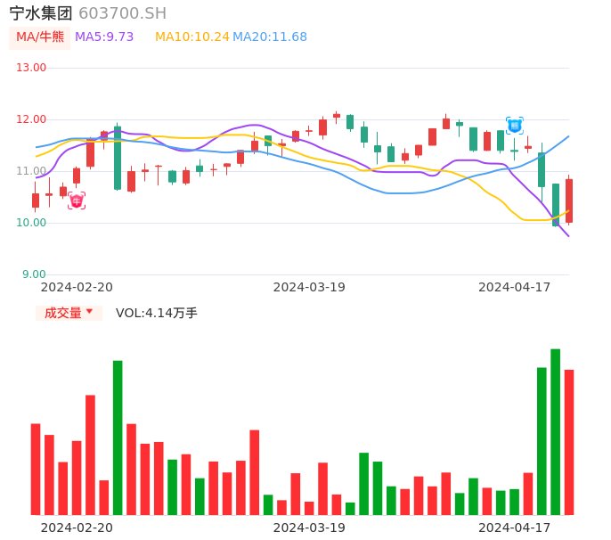Click the VOL:4.14万手 volume readout
611x540 pixels.
click(157, 313)
